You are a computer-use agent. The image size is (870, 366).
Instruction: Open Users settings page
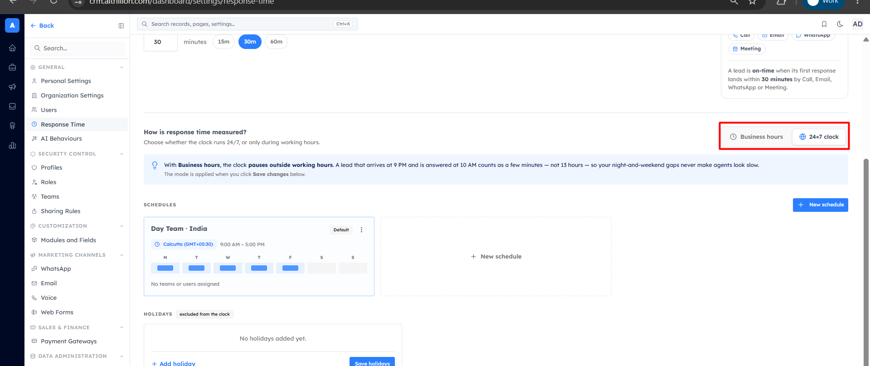click(77, 110)
